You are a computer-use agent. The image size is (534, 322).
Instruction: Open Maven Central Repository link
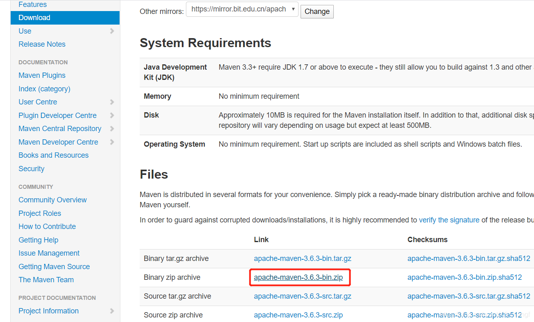(x=60, y=129)
